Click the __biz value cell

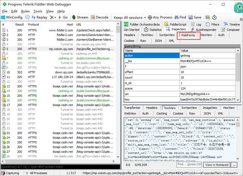(x=208, y=61)
